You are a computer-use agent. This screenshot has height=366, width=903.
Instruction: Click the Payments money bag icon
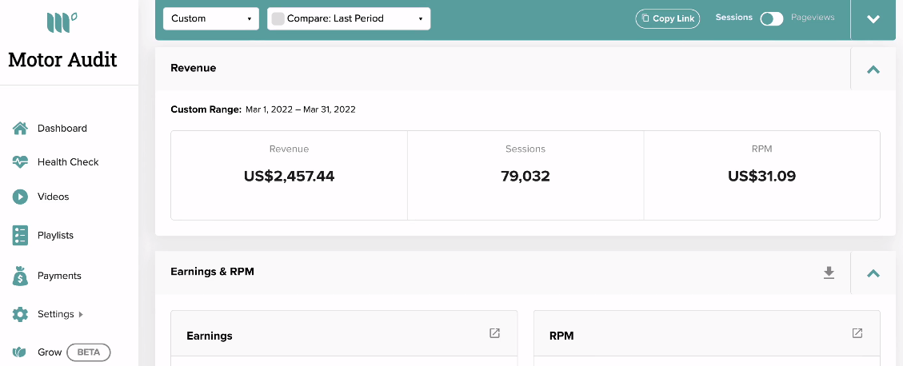click(20, 276)
